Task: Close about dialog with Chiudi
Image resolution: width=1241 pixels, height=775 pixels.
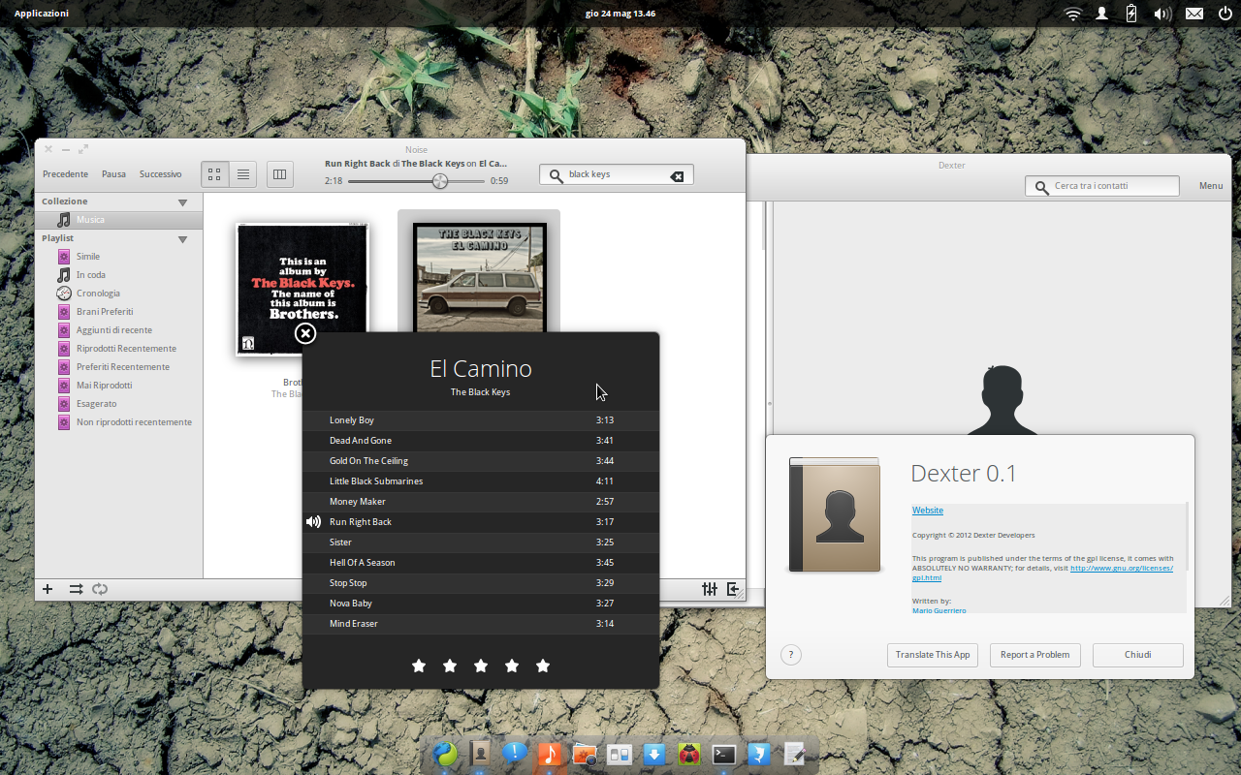Action: pos(1138,655)
